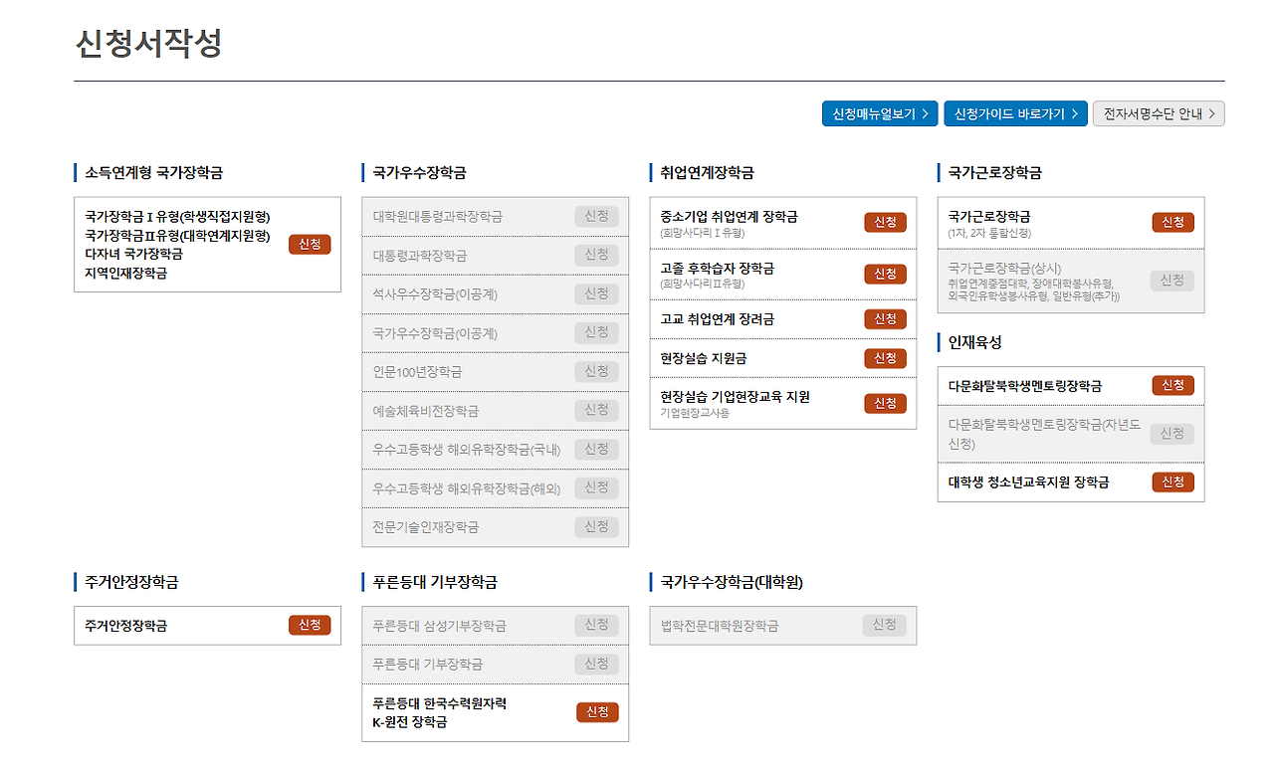Apply for 국가근로장학금 1차 2차 통합신청
The height and width of the screenshot is (768, 1274).
click(1172, 222)
